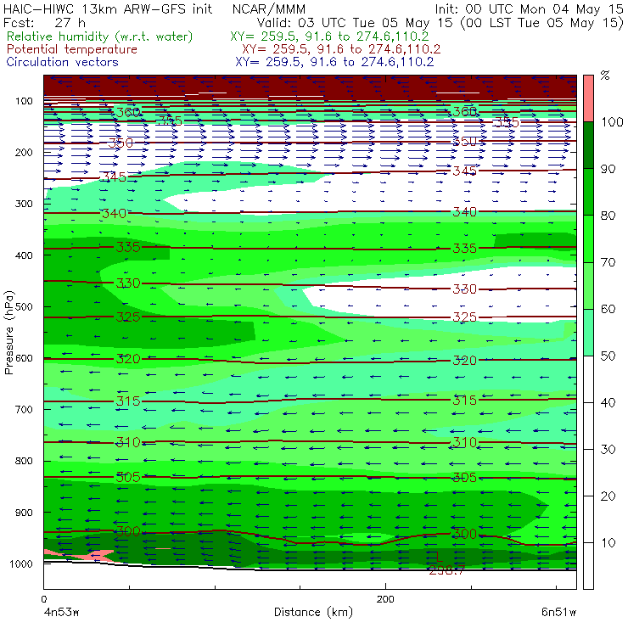The image size is (628, 628).
Task: Click the '700' pressure axis tick label
Action: pyautogui.click(x=24, y=409)
